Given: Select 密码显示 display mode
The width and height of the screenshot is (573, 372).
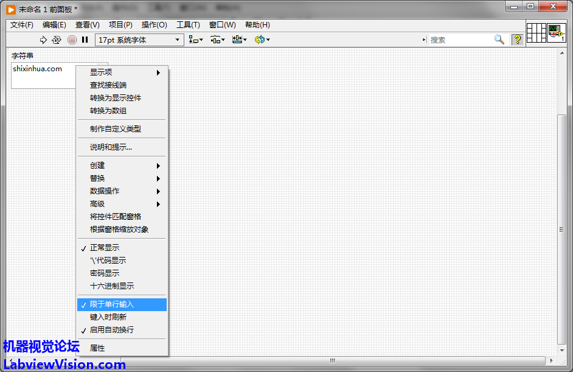Looking at the screenshot, I should (105, 273).
